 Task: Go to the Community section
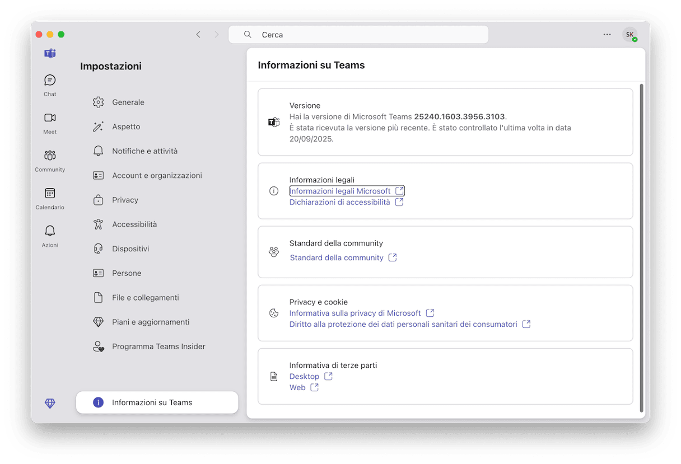pos(50,160)
